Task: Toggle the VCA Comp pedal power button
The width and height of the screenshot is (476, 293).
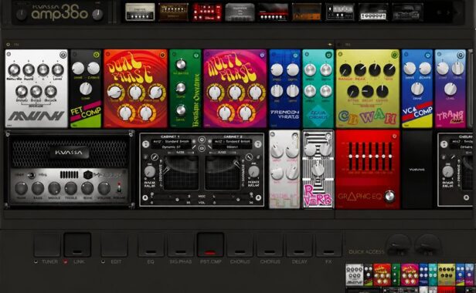Action: [x=427, y=56]
